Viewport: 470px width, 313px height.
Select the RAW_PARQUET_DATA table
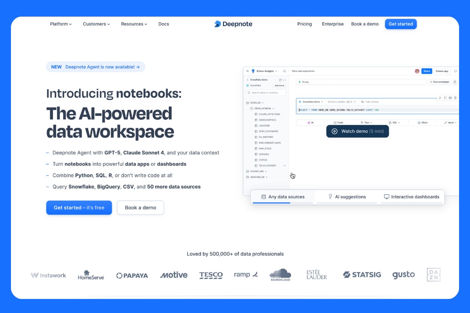[x=269, y=143]
